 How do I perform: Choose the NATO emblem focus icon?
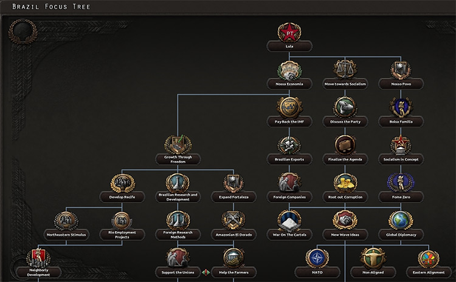317,258
